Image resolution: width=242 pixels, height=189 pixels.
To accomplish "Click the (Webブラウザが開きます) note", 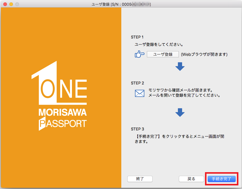I will 204,54.
